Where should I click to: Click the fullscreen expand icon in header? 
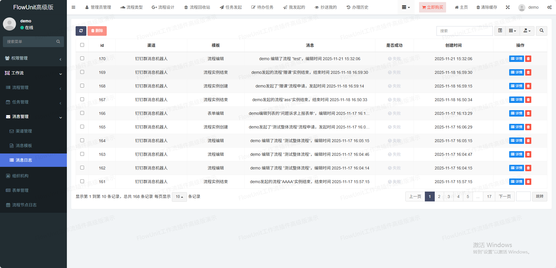tap(508, 7)
